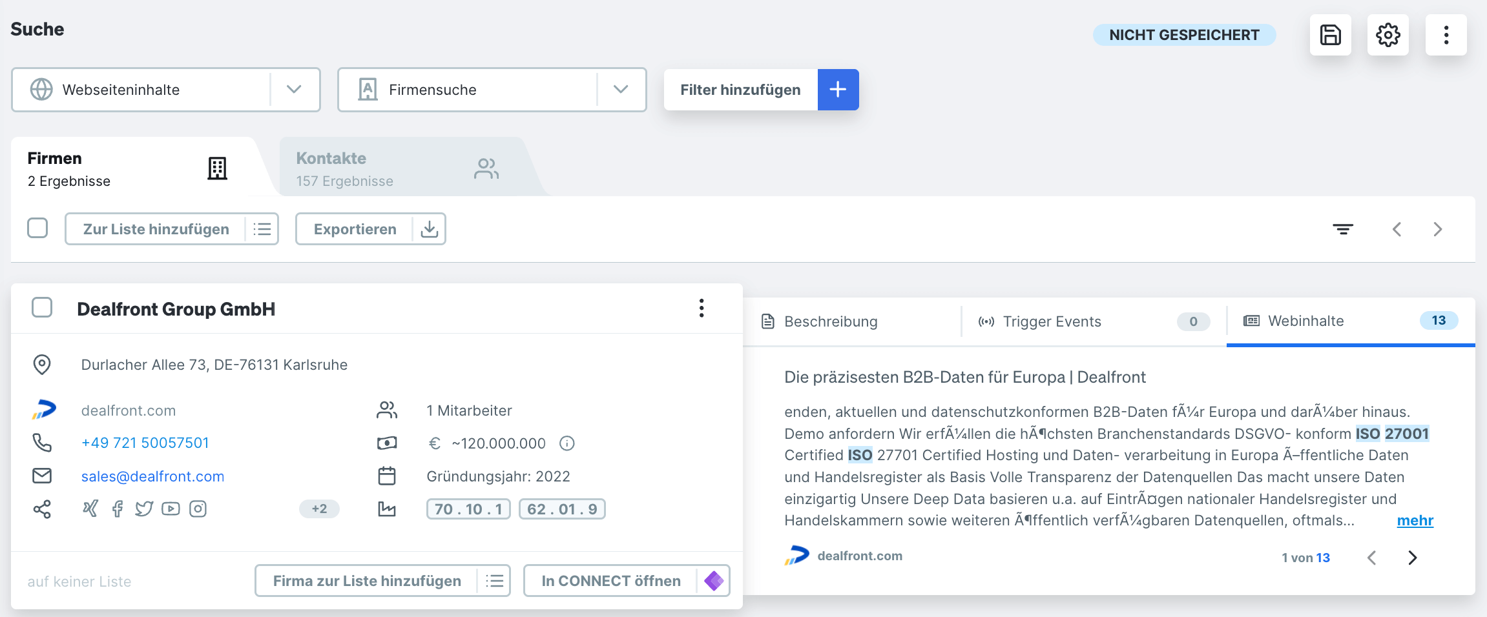
Task: Show additional social profiles via +2 badge
Action: pyautogui.click(x=320, y=509)
